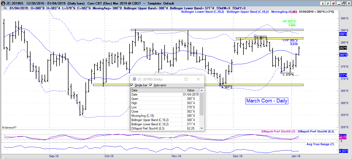This screenshot has height=159, width=352.
Task: Click the S button in chart title bar
Action: point(323,3)
